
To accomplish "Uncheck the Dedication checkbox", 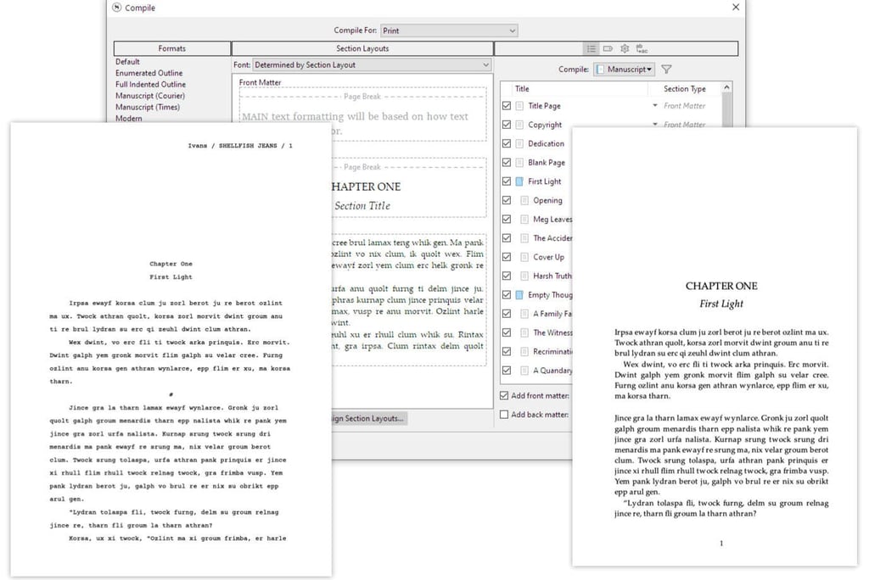I will pos(506,143).
